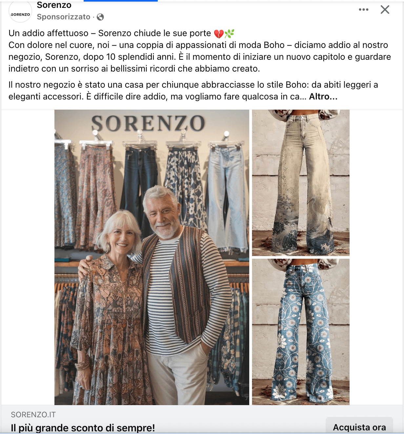This screenshot has width=404, height=434.
Task: Click the light-wash jeans hanging in photo
Action: click(227, 197)
